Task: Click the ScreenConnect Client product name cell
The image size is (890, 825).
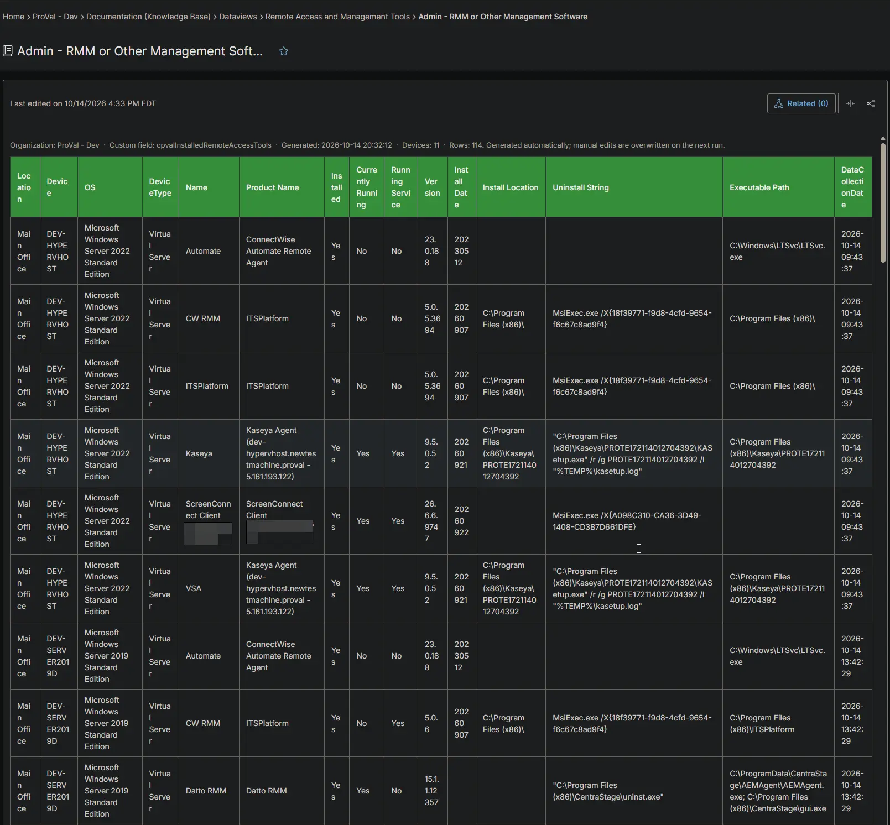Action: [x=282, y=521]
